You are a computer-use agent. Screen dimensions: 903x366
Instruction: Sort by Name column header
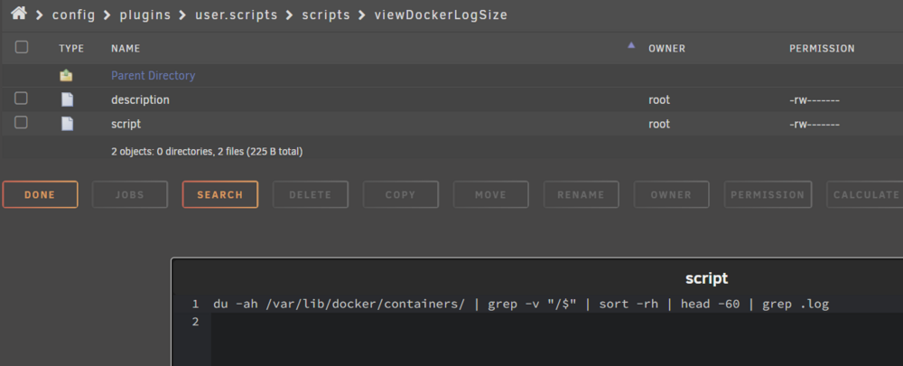point(126,49)
